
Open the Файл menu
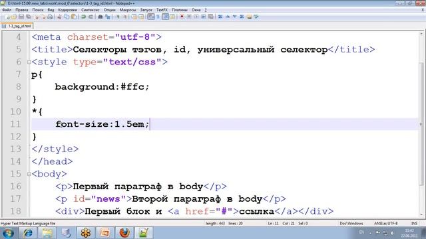tap(7, 10)
